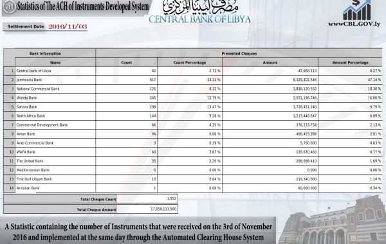Click the Settlement Date label
Image resolution: width=386 pixels, height=244 pixels.
[x=26, y=26]
